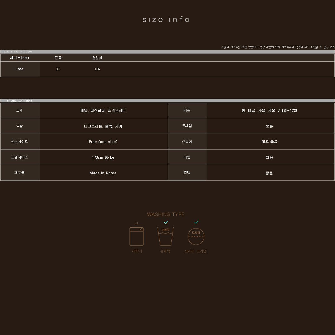335x335 pixels.
Task: Click the hand wash basin icon
Action: pos(166,237)
